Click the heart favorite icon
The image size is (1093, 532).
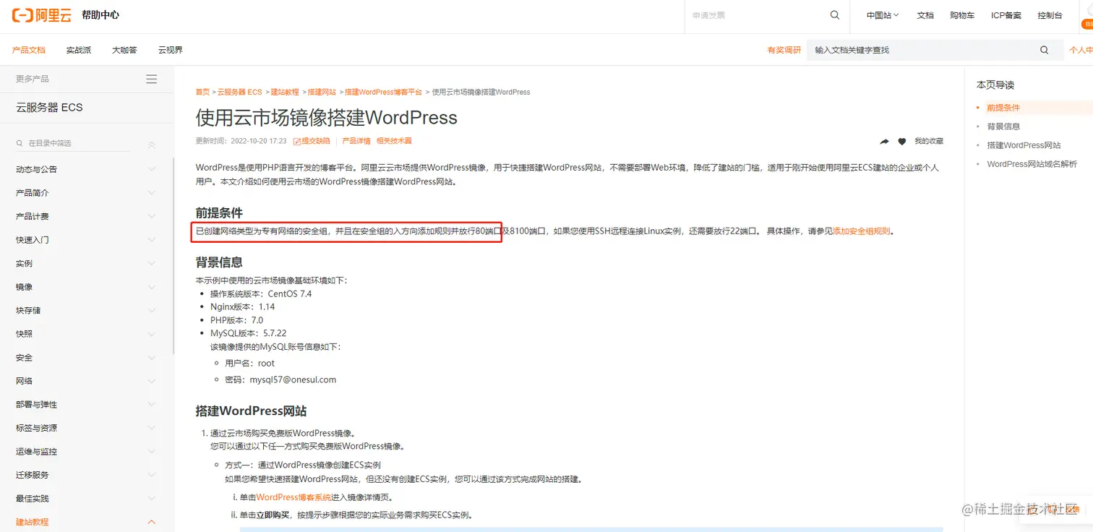tap(902, 142)
